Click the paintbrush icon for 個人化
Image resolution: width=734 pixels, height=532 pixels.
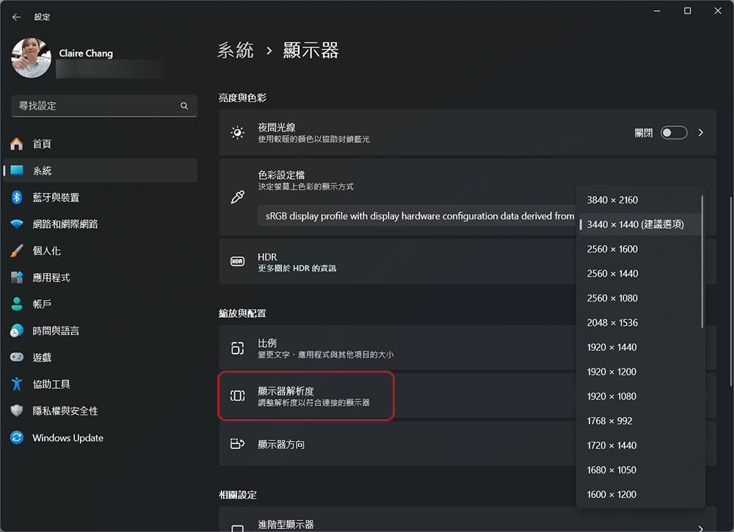click(x=17, y=251)
